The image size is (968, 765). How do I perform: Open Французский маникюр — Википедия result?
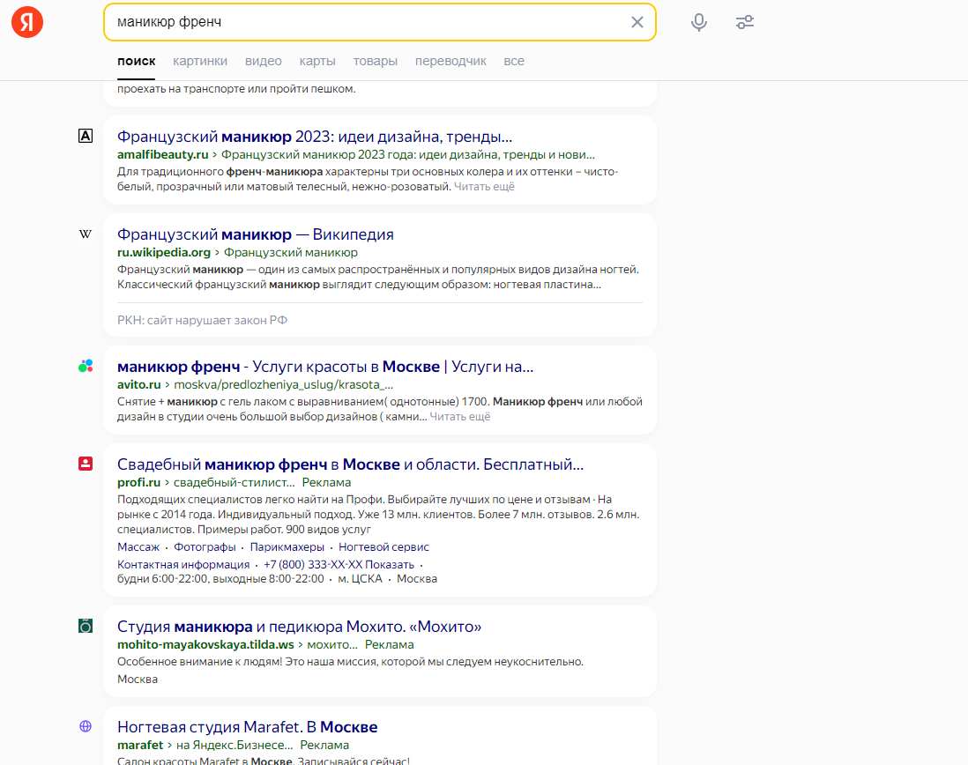[x=256, y=234]
